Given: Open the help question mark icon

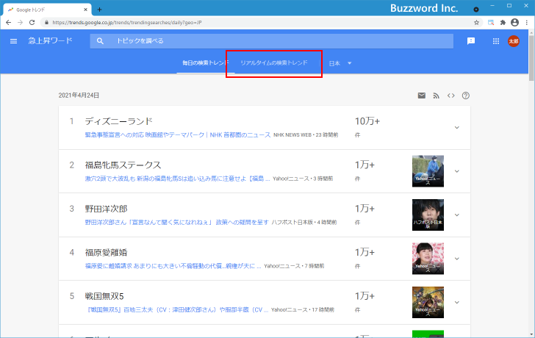Looking at the screenshot, I should (x=466, y=96).
